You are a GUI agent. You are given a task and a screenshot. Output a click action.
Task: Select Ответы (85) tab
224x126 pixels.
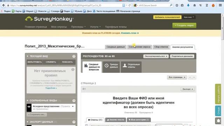(95, 120)
